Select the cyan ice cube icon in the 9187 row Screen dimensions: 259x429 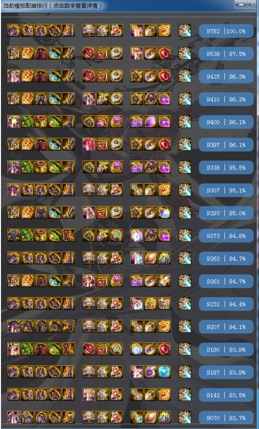click(x=164, y=372)
